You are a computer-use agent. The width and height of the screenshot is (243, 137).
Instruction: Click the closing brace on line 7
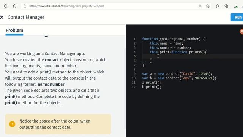click(143, 65)
